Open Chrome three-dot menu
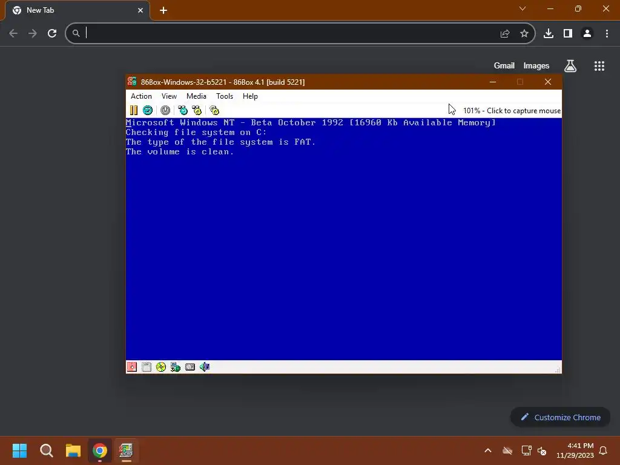The width and height of the screenshot is (620, 465). [607, 33]
